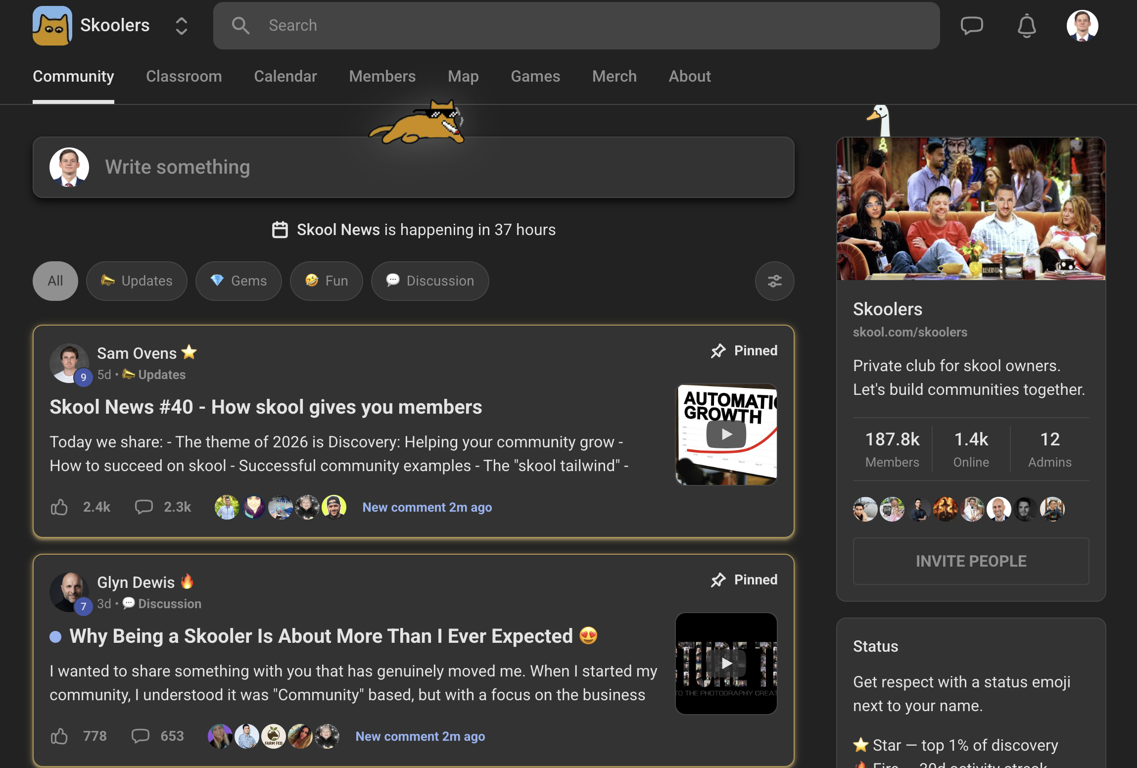This screenshot has height=768, width=1137.
Task: Select the All category filter
Action: (55, 281)
